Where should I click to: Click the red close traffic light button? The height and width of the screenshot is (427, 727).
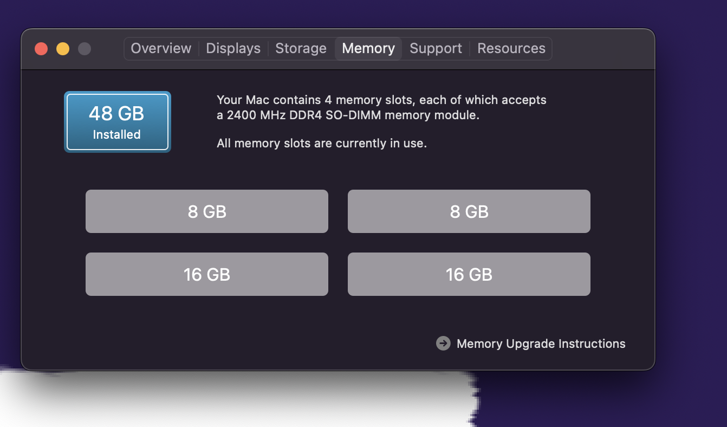(x=41, y=48)
